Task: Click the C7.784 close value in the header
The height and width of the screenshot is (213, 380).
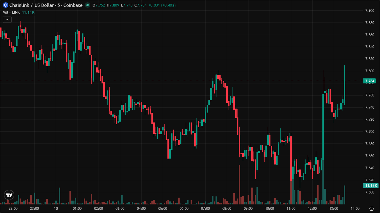Action: 140,5
